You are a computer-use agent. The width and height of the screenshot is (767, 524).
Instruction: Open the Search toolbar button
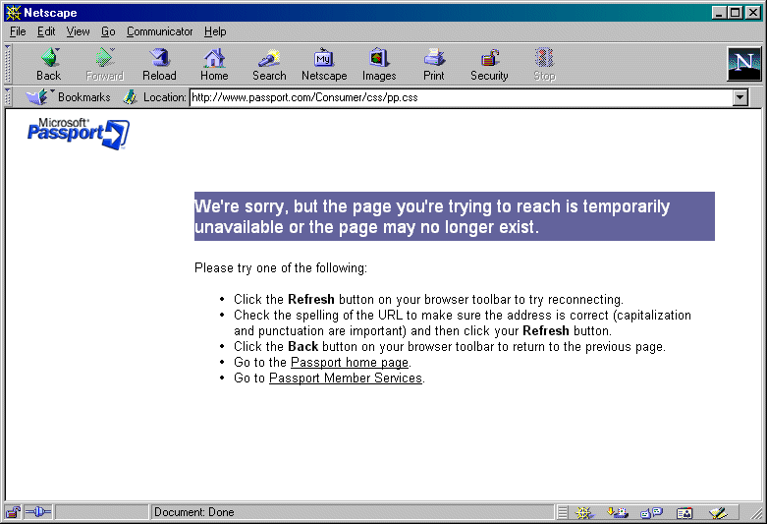point(269,64)
